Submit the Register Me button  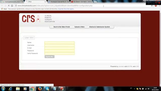click(x=50, y=57)
